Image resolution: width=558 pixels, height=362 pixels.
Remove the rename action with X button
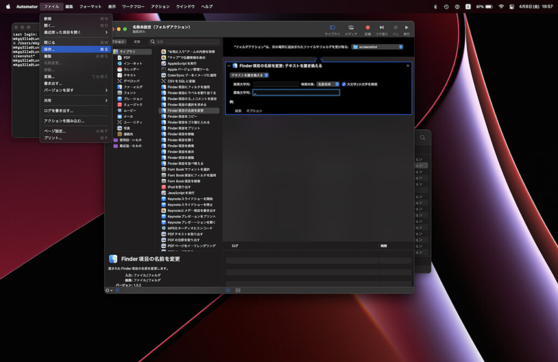pos(408,66)
